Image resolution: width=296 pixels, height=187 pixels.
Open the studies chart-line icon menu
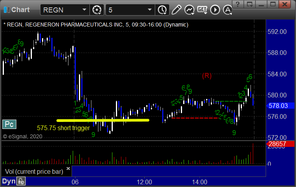pos(189,10)
